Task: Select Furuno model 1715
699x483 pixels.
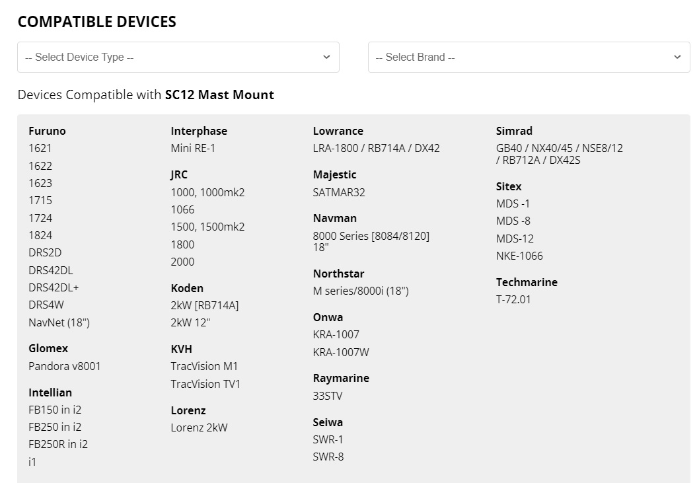Action: 40,200
